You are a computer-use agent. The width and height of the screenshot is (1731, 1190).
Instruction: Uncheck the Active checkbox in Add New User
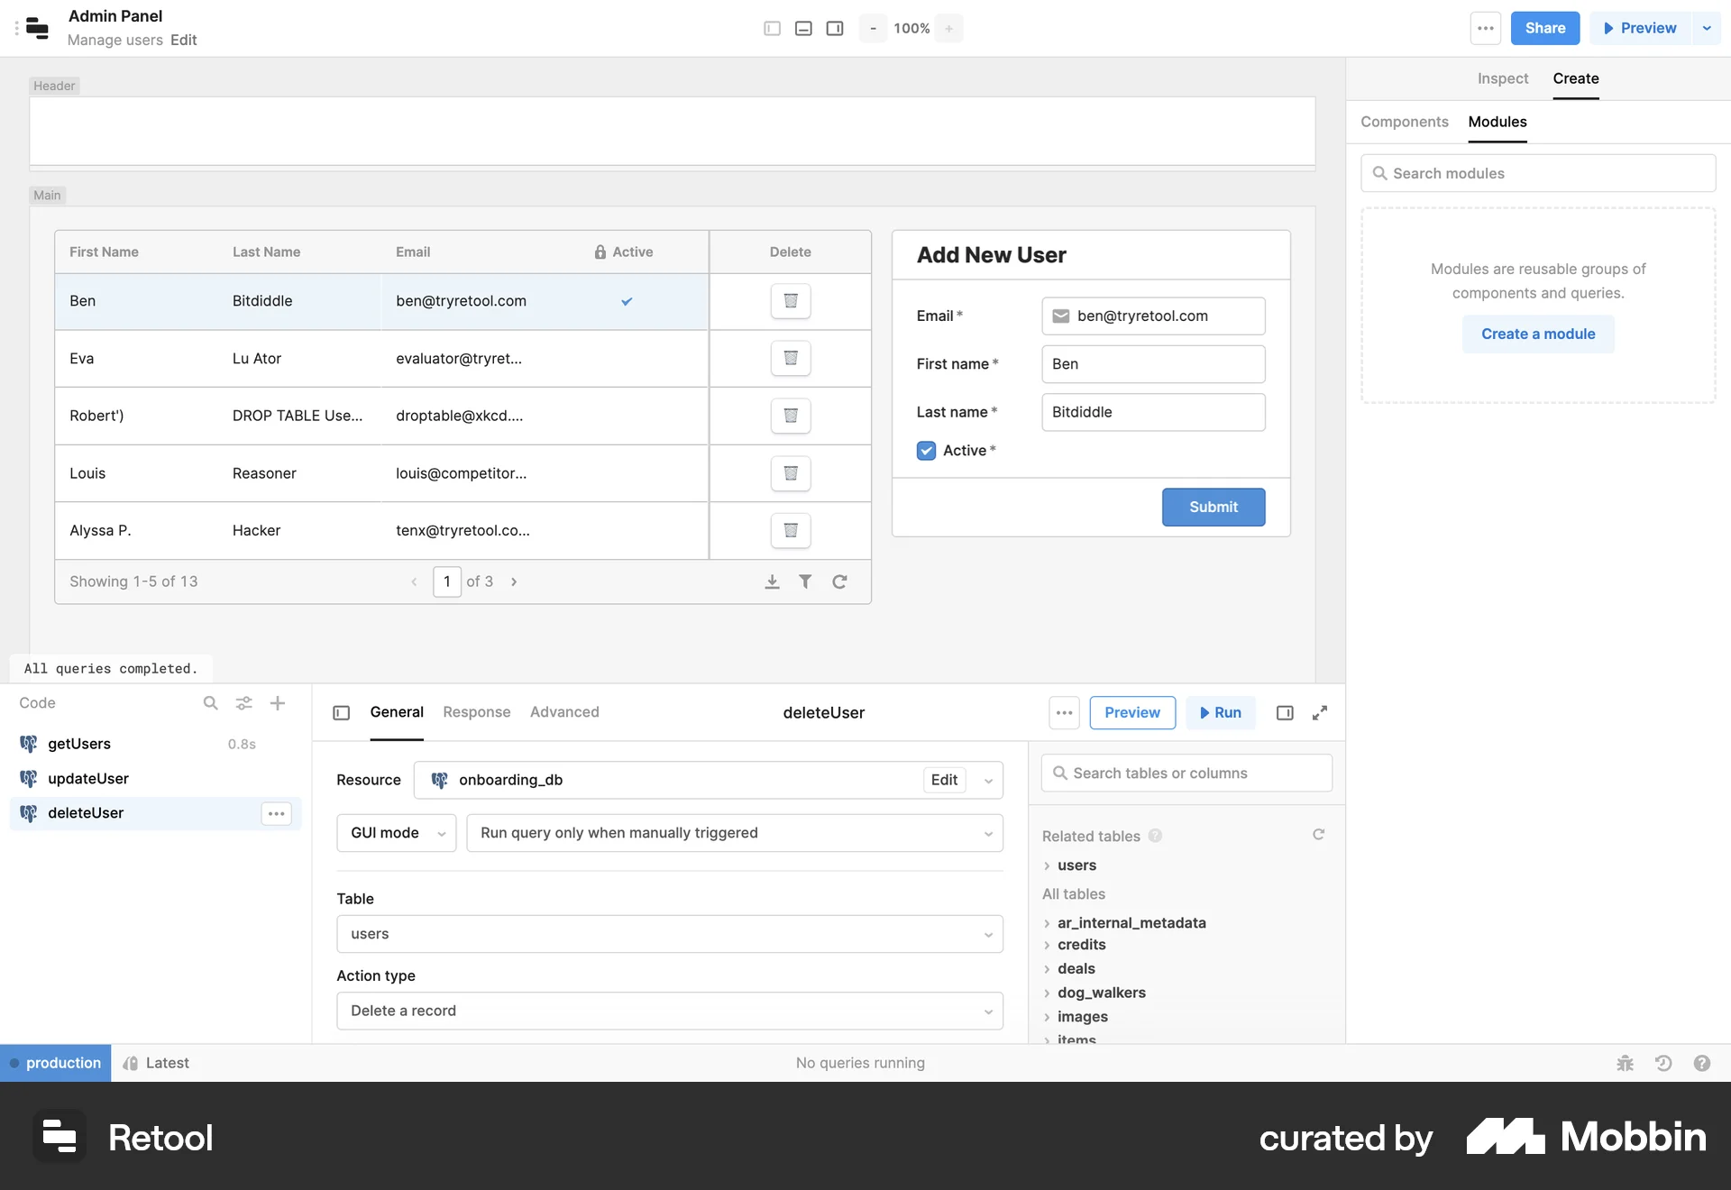[926, 451]
